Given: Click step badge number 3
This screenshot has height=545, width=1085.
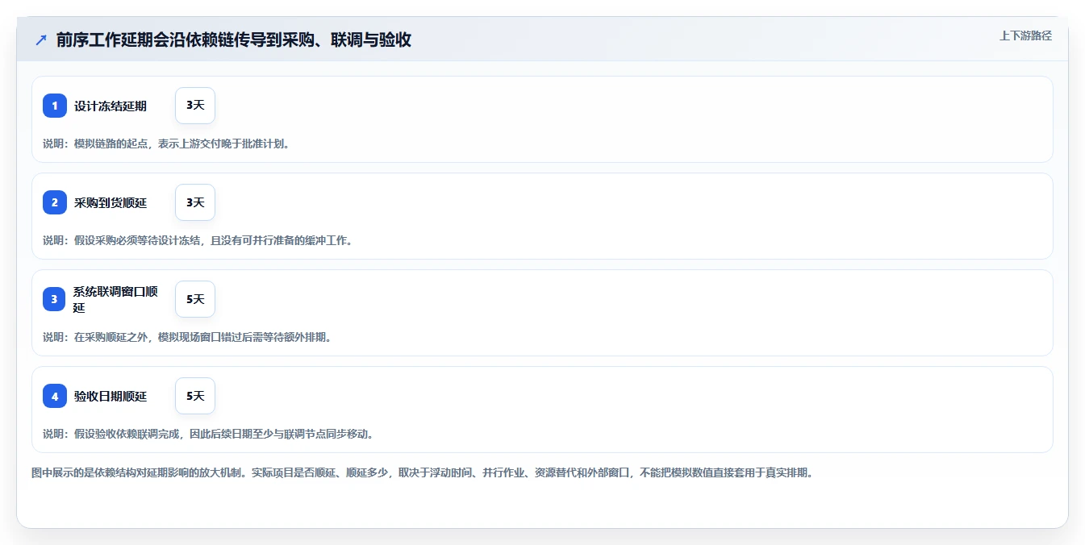Looking at the screenshot, I should (x=55, y=299).
